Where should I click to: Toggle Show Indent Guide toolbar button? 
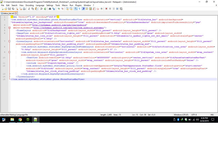(83, 9)
